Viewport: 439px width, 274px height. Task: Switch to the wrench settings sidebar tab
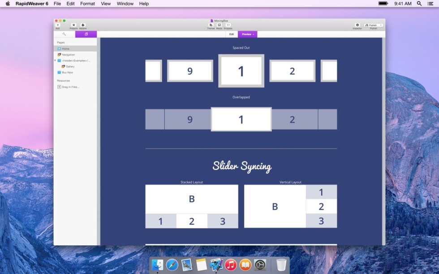(65, 34)
